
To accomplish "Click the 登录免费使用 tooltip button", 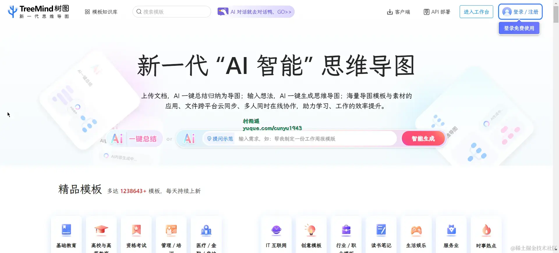I will click(x=519, y=28).
